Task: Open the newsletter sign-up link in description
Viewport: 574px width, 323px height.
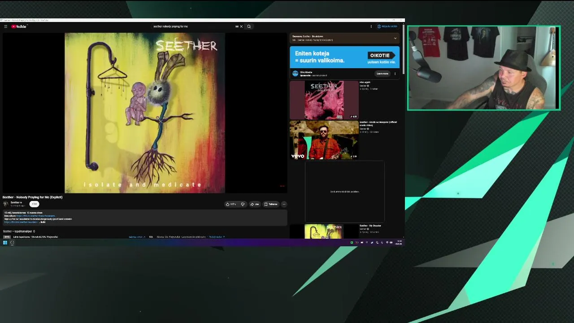Action: click(x=21, y=222)
